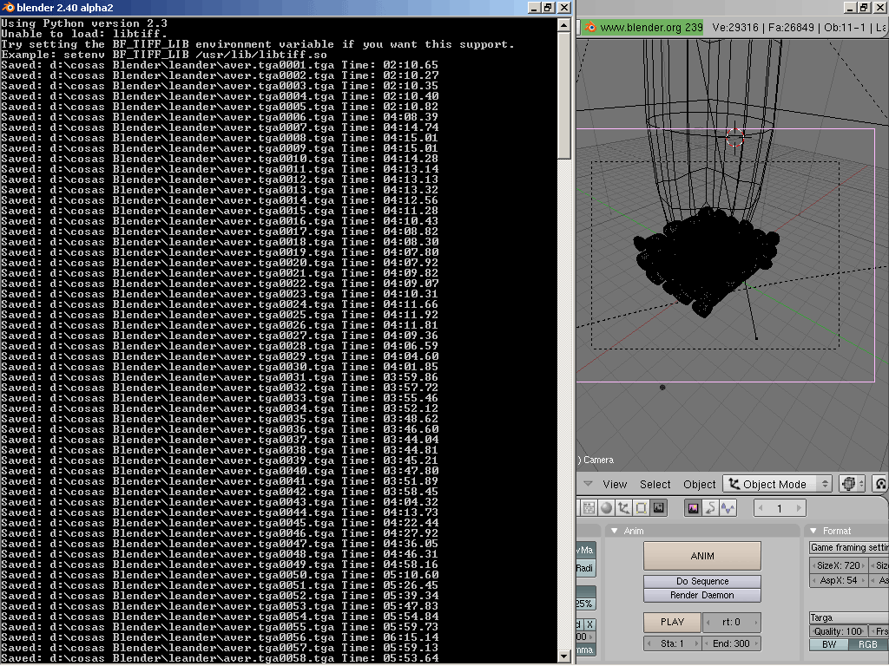Select the Editing context square icon
Image resolution: width=889 pixels, height=666 pixels.
pos(642,508)
